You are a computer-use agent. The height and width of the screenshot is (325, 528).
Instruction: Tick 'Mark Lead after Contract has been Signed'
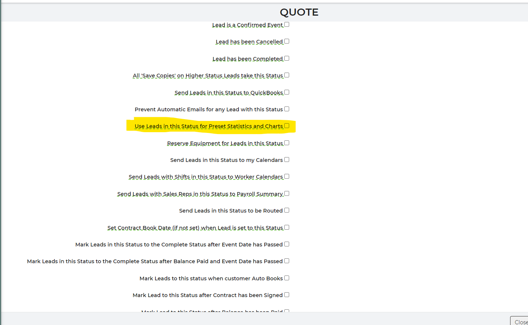tap(287, 295)
